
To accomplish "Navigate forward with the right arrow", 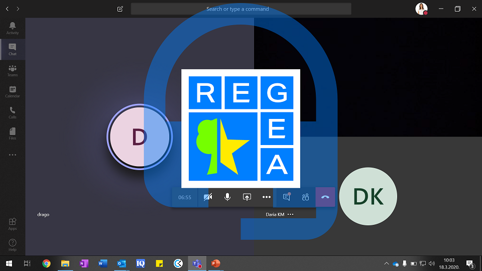I will point(18,9).
